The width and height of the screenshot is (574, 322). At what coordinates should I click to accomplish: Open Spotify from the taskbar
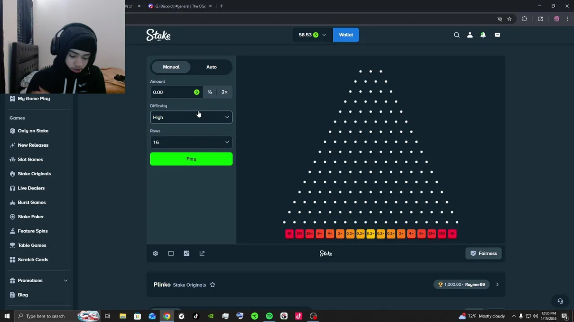269,316
